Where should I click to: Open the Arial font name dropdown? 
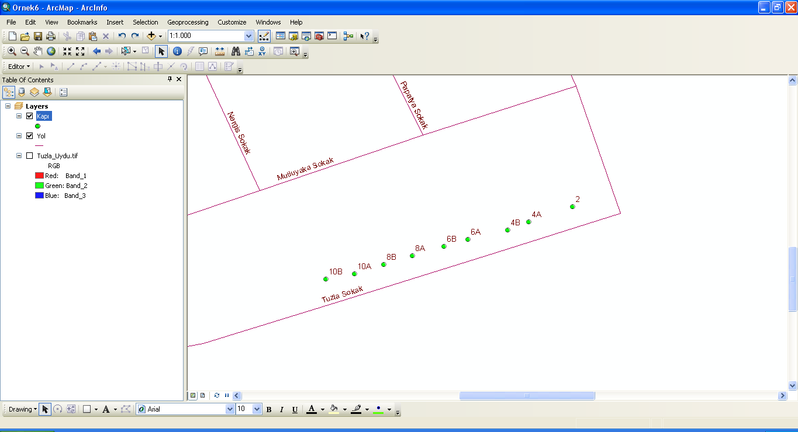[x=230, y=409]
